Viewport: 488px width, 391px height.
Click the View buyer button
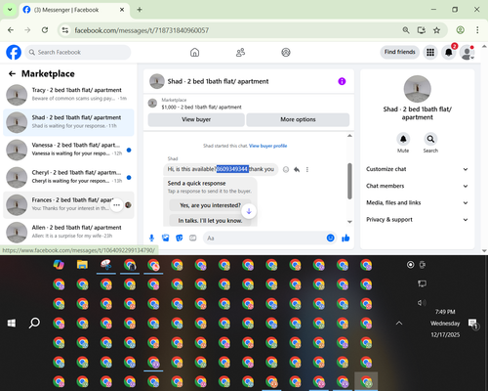[x=196, y=119]
